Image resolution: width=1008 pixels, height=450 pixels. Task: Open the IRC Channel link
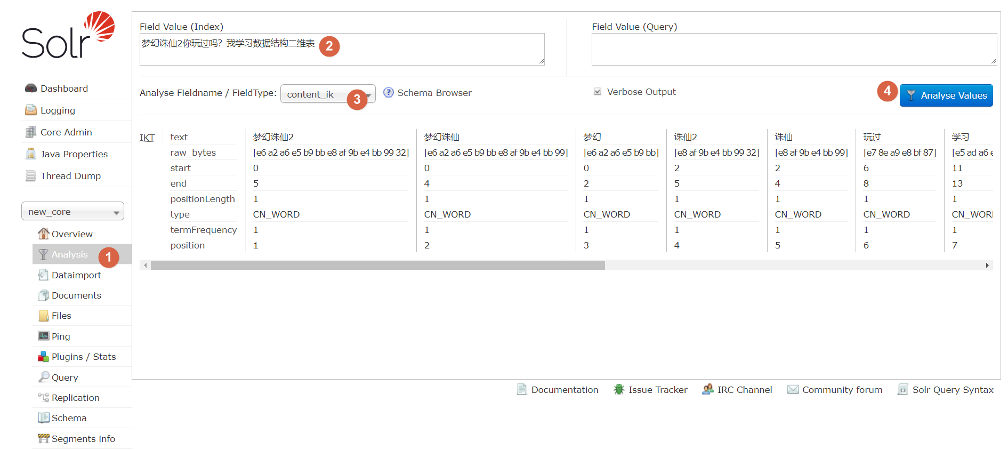point(744,389)
